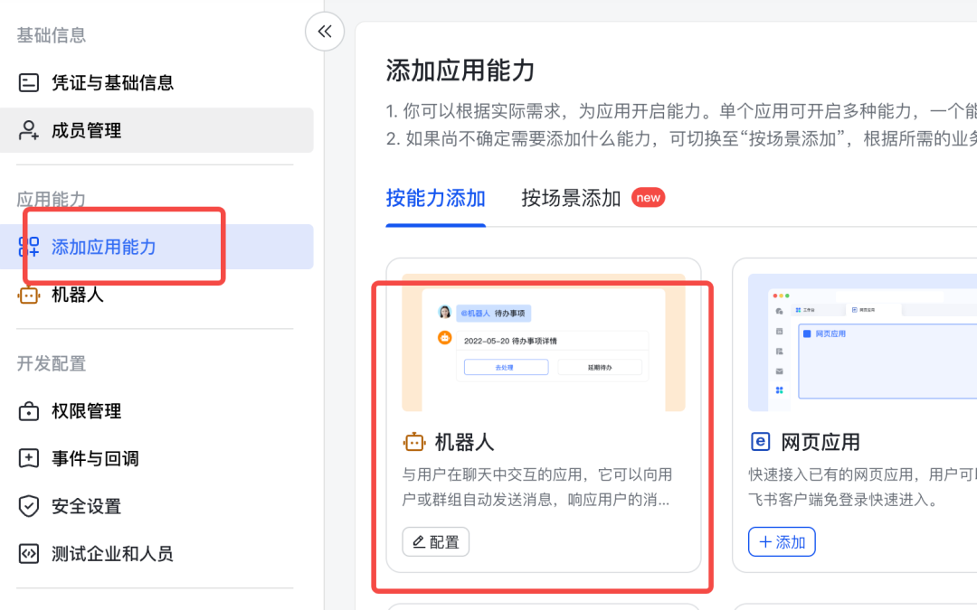Click the 添加应用能力 page heading
This screenshot has width=977, height=610.
[460, 70]
